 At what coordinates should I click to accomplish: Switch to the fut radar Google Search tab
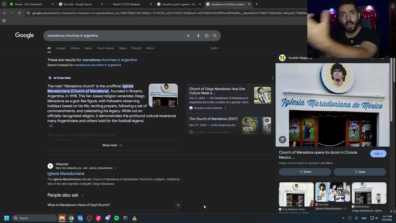[80, 4]
